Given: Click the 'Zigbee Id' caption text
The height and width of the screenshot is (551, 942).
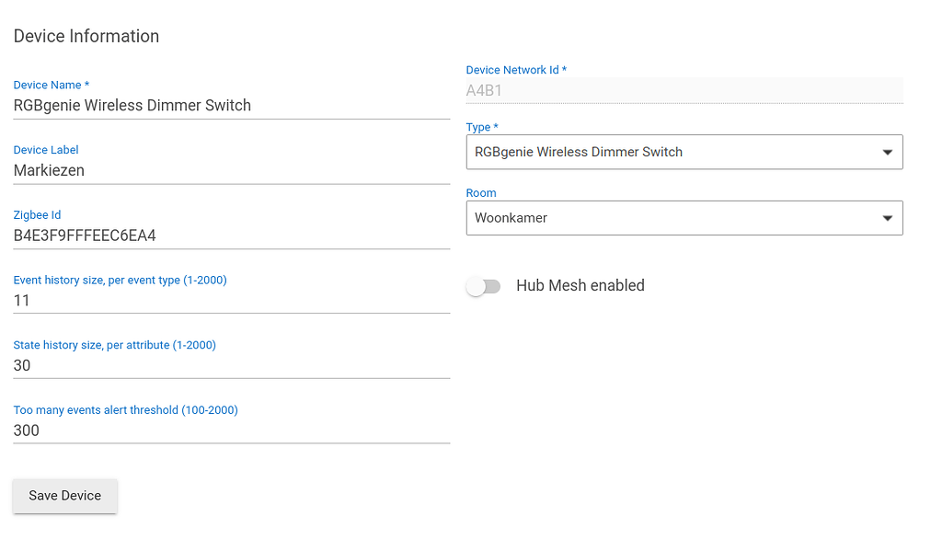Looking at the screenshot, I should click(x=37, y=215).
